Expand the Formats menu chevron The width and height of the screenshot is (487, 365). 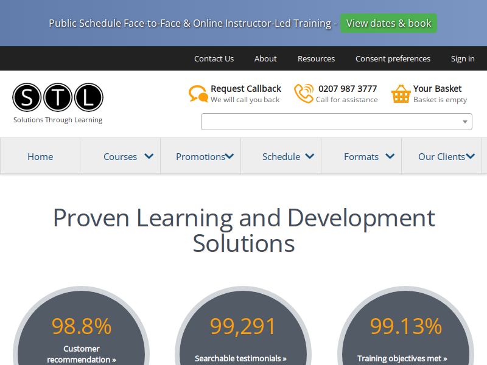point(390,156)
